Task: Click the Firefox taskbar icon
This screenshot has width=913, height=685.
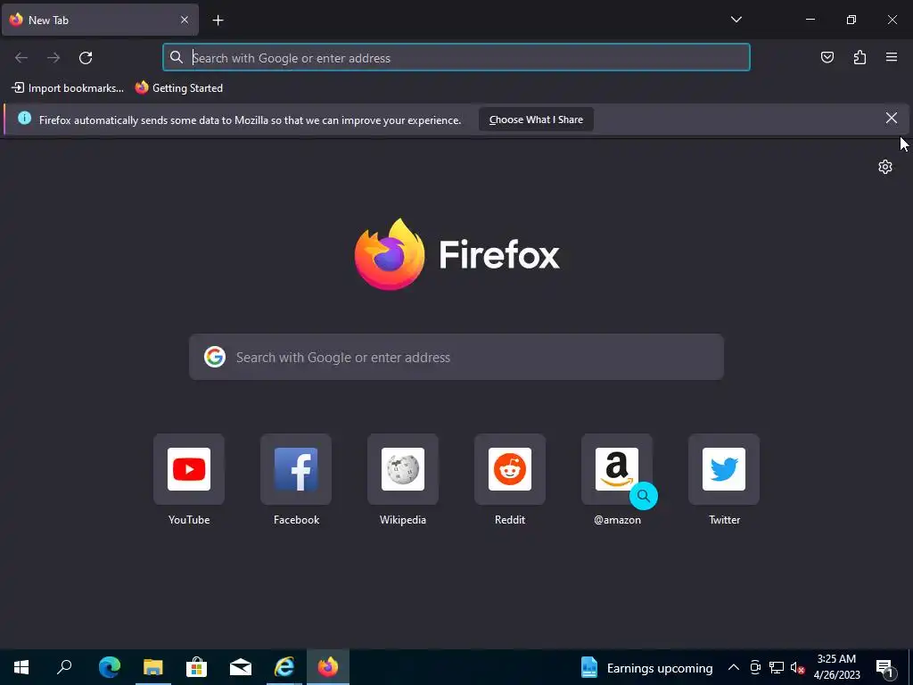Action: [x=328, y=667]
